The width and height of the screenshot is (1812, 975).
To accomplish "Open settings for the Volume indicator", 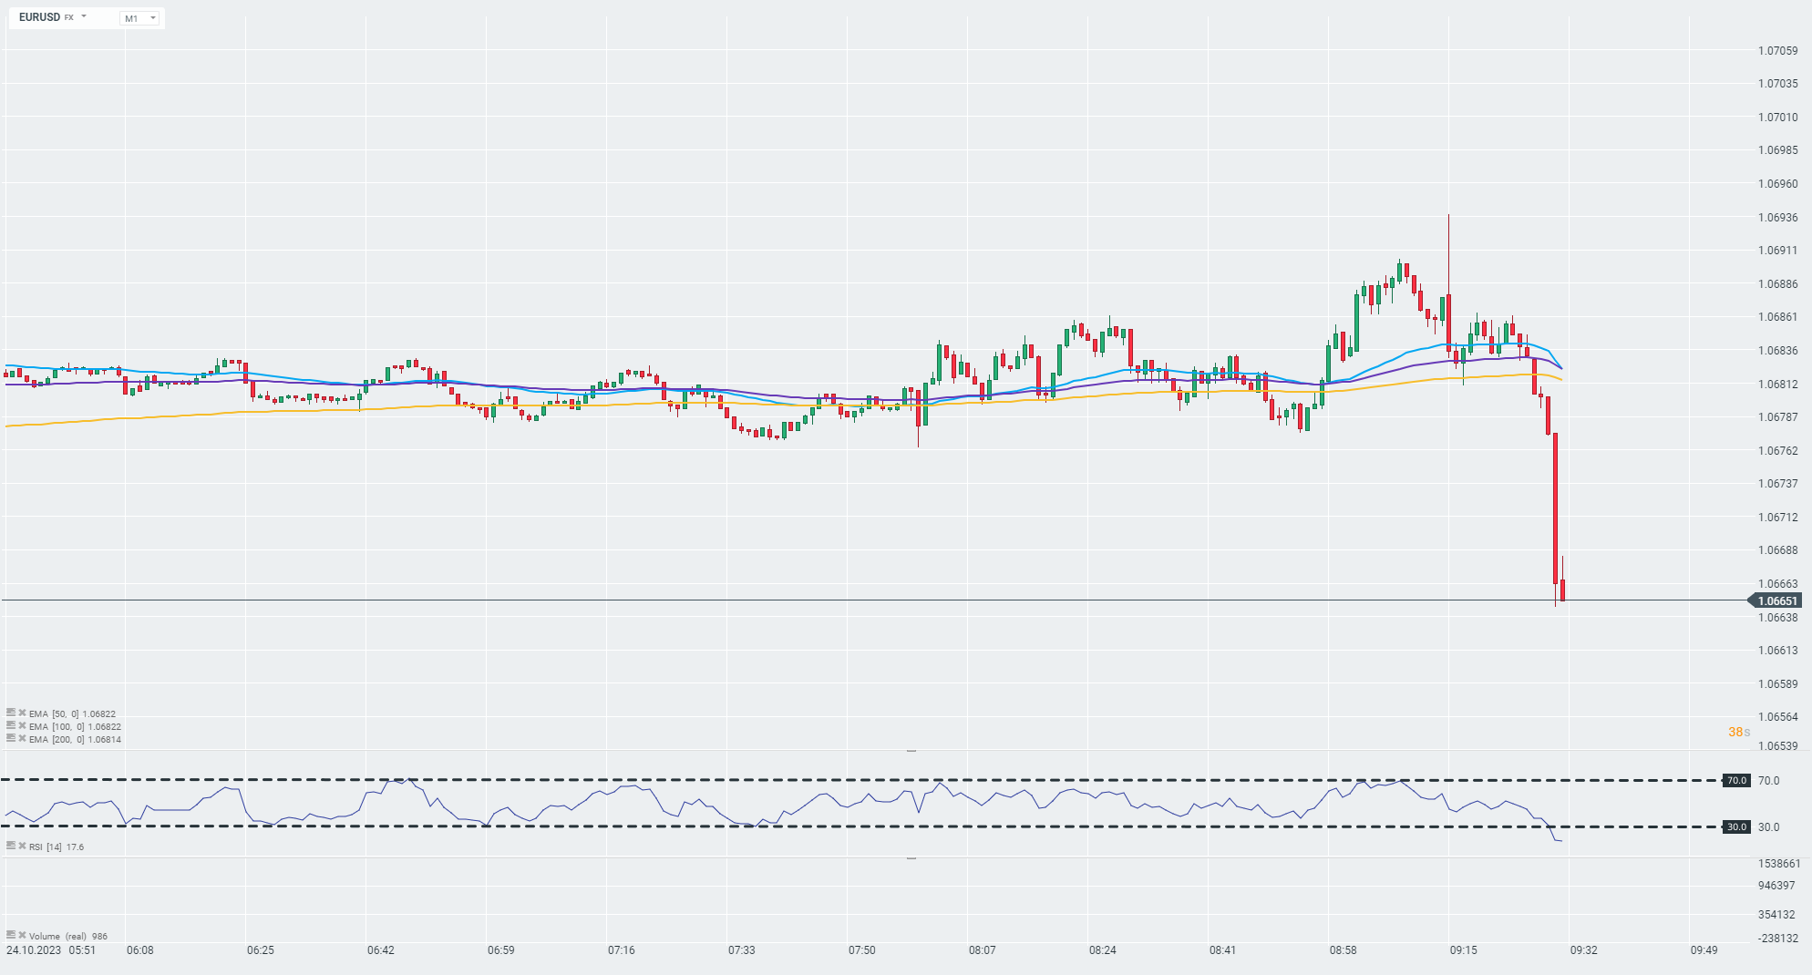I will (x=11, y=935).
